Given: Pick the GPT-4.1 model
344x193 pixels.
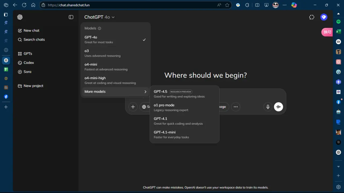Looking at the screenshot, I should (x=184, y=121).
